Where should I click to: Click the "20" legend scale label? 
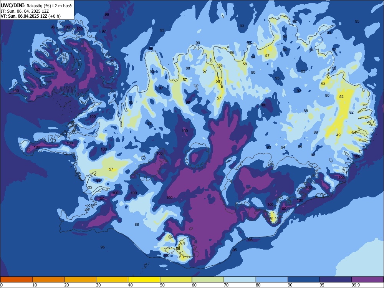point(66,285)
